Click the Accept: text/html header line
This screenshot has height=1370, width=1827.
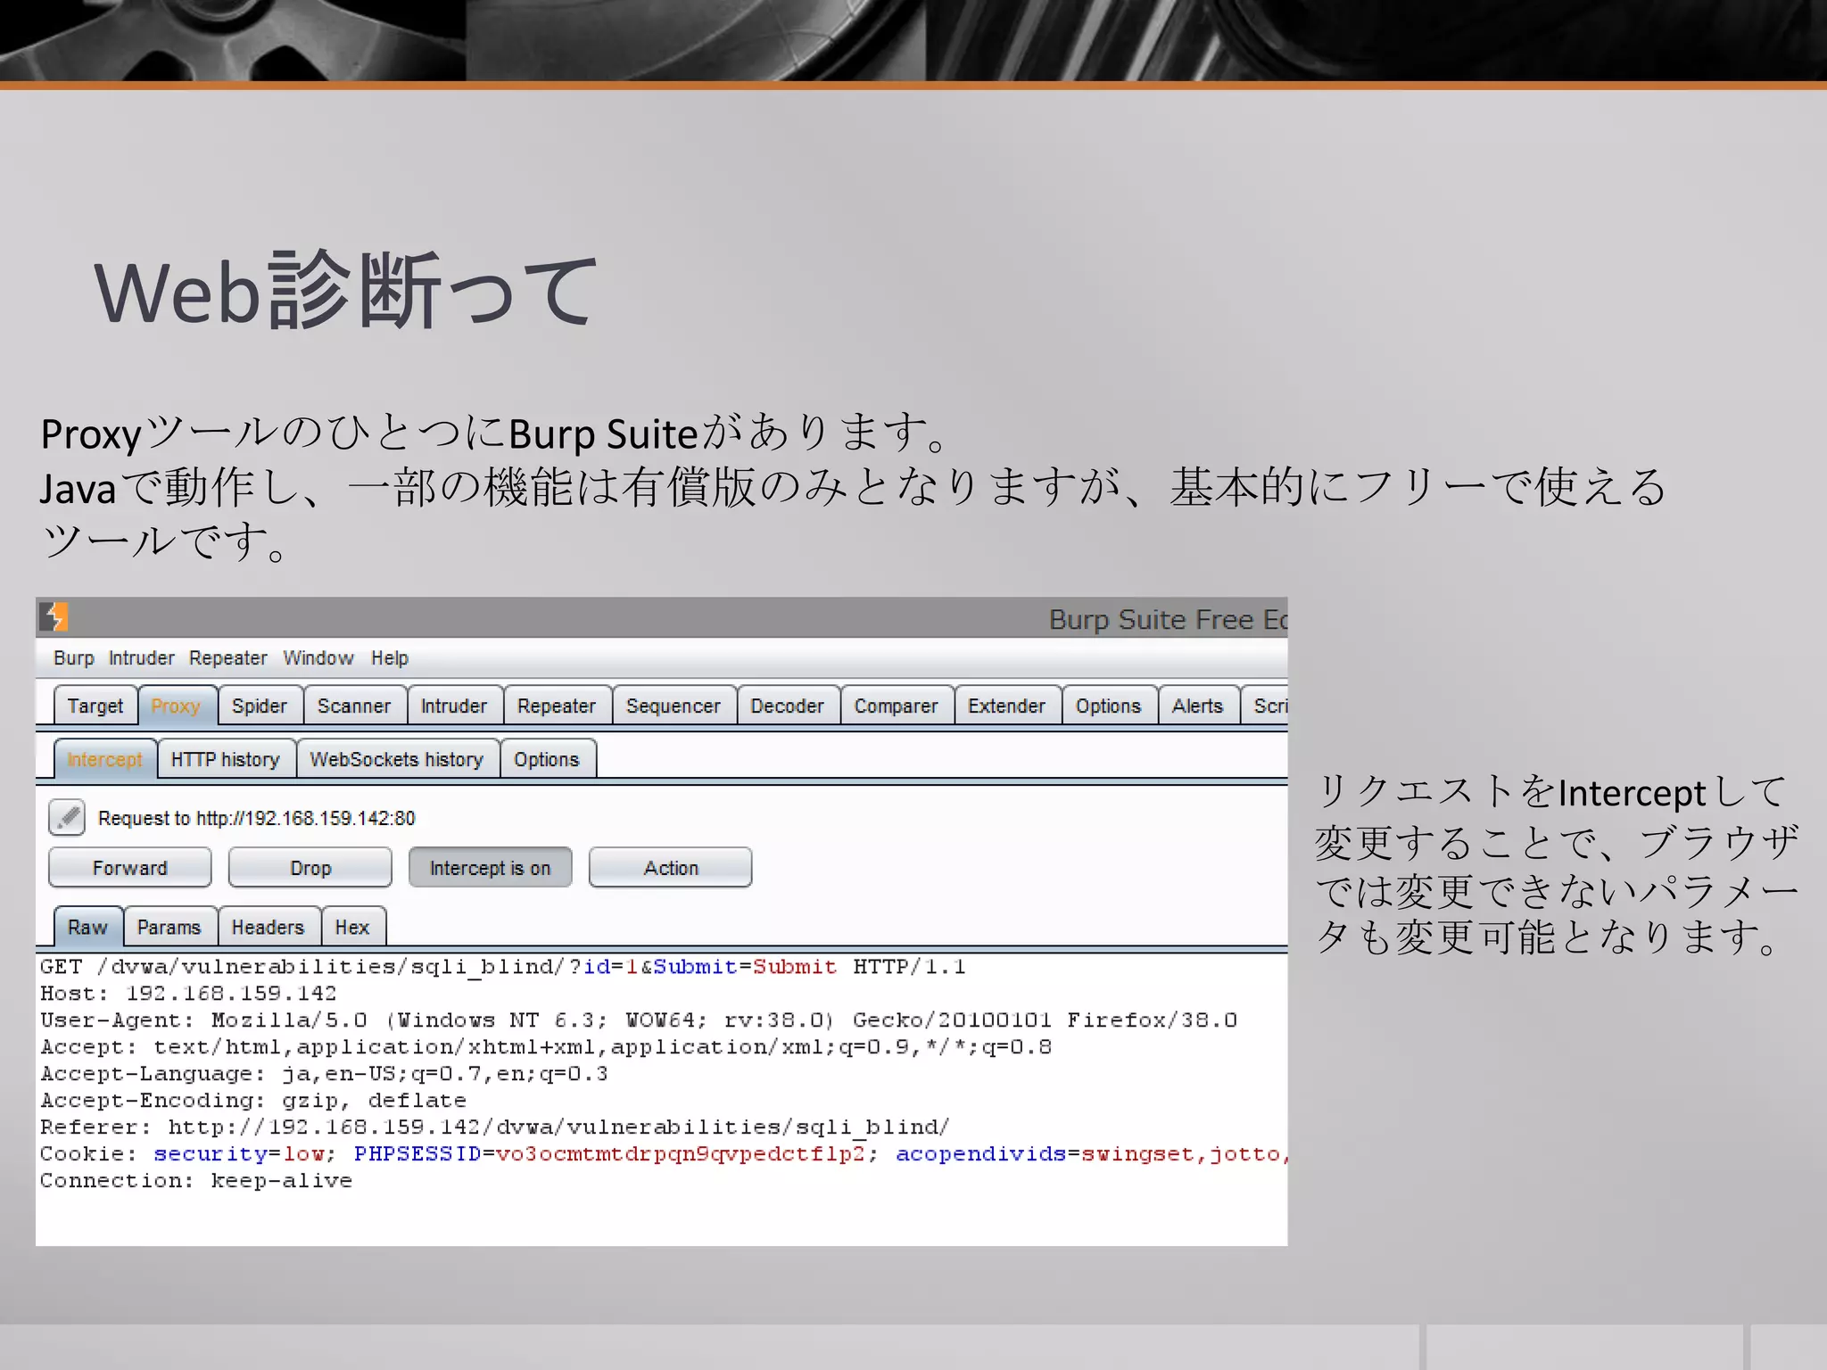click(546, 1047)
